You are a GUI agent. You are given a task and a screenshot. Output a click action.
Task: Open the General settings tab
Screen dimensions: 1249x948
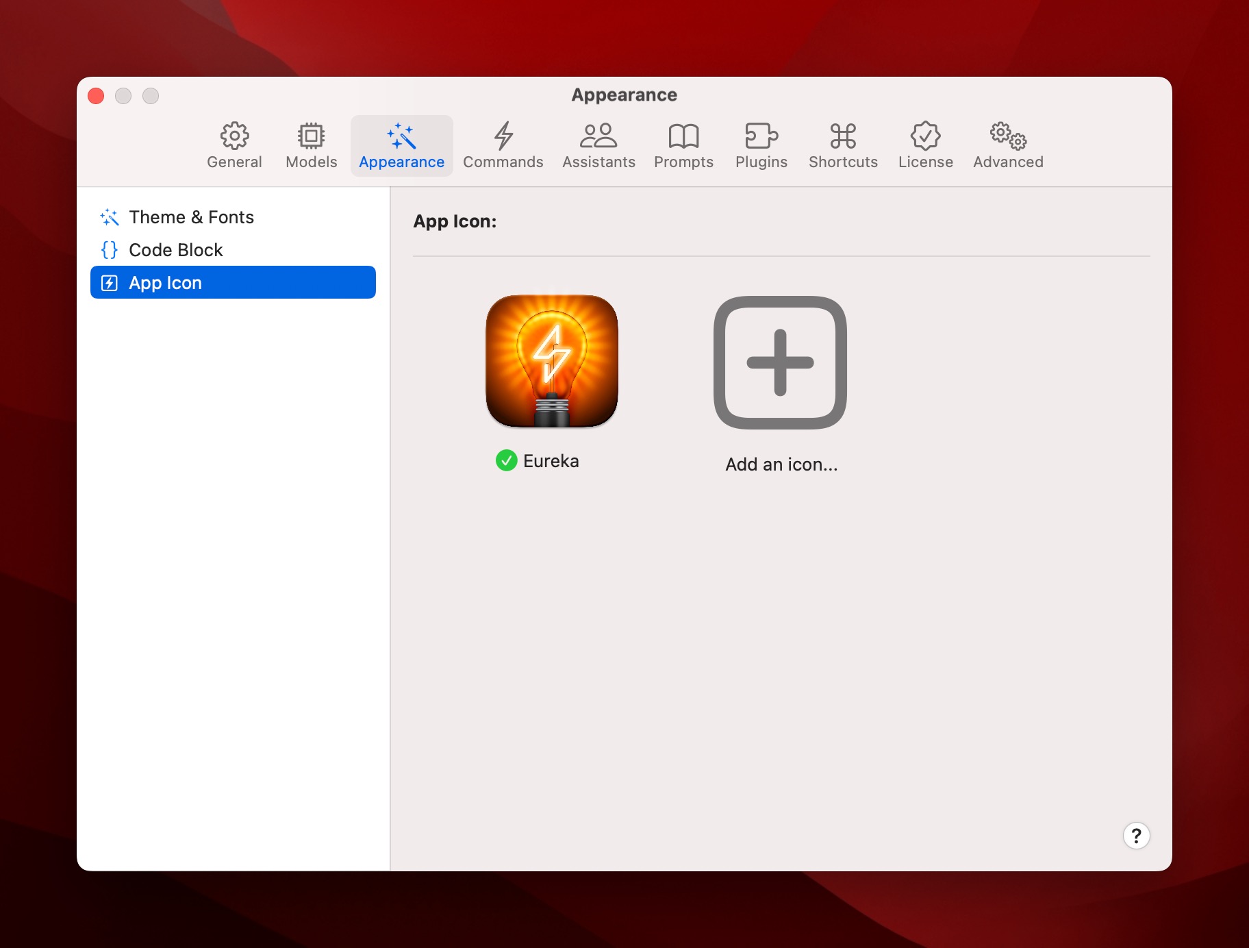coord(234,145)
